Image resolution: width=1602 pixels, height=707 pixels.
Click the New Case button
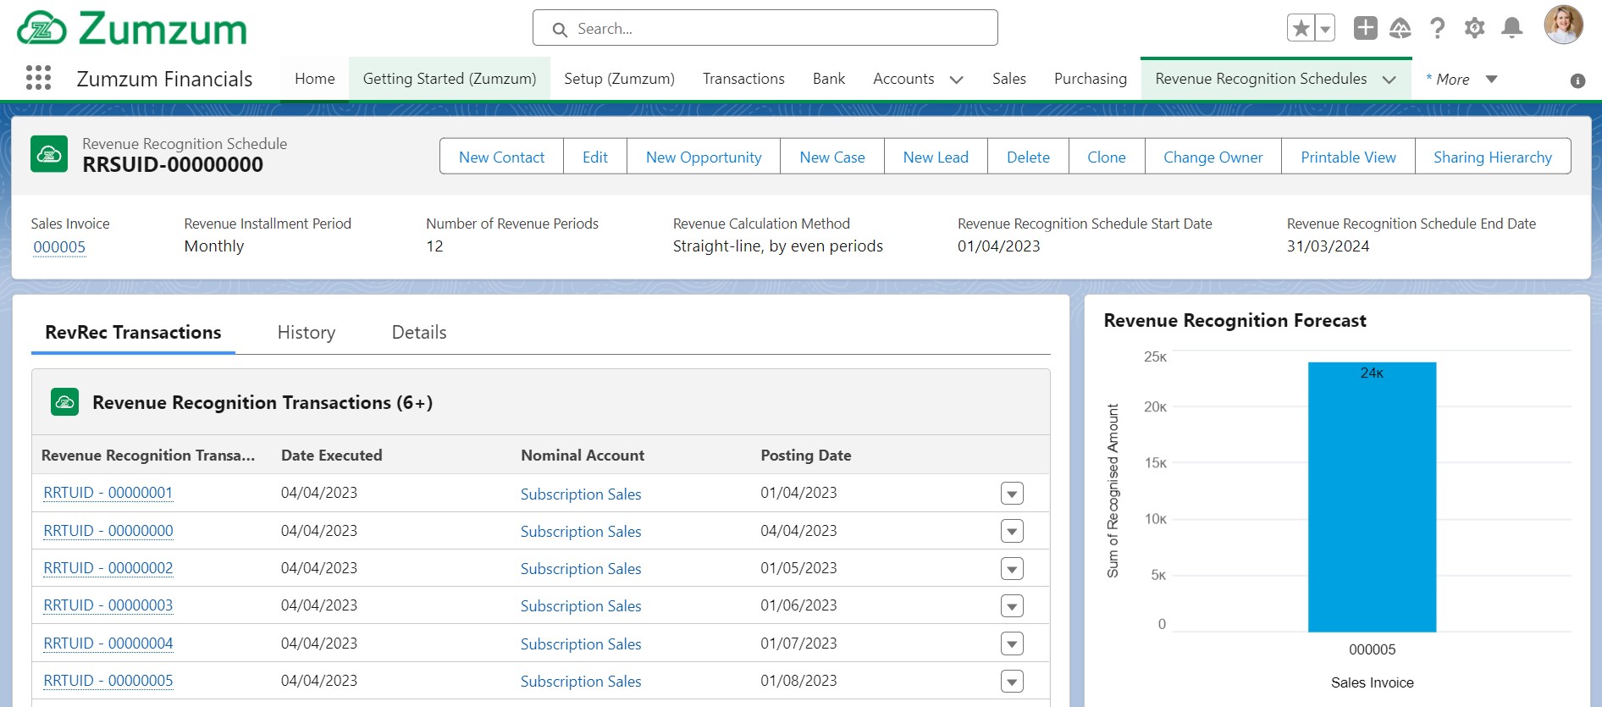832,157
